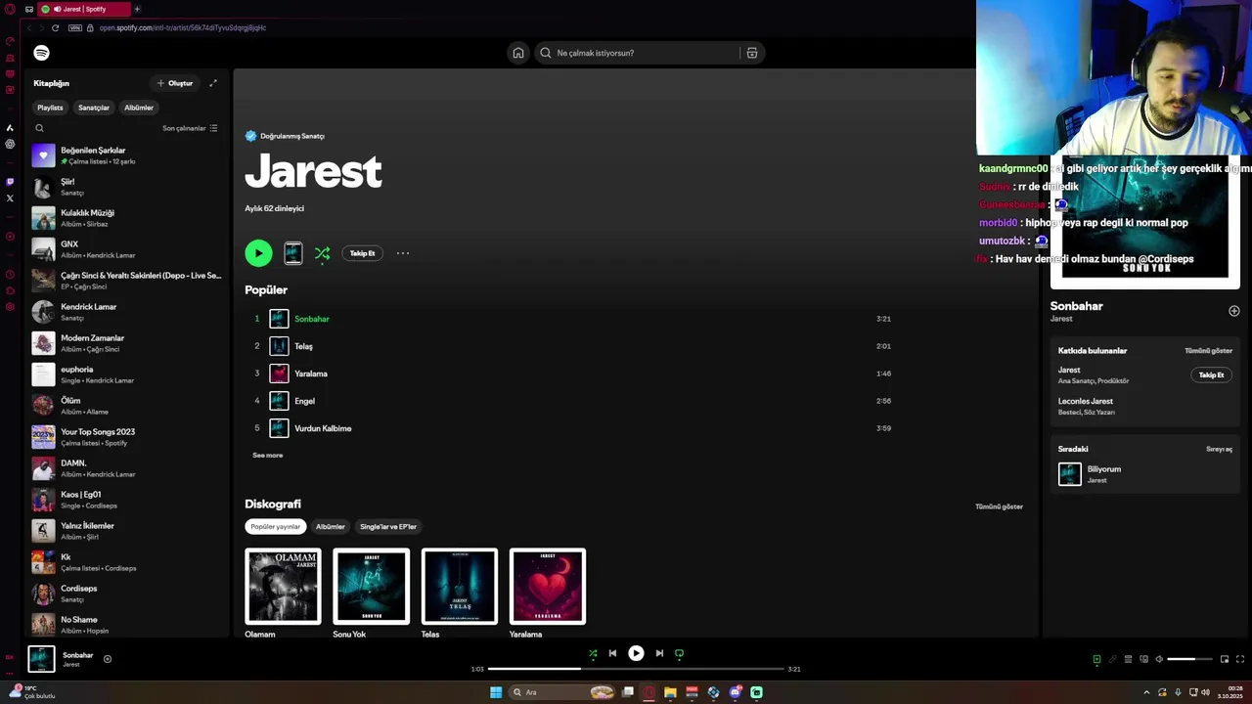Expand popular tracks with See more

(268, 456)
